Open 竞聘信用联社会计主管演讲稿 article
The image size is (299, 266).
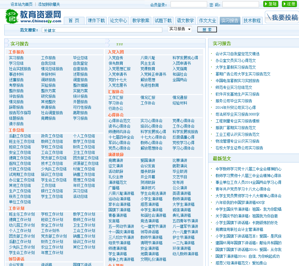pos(239,230)
